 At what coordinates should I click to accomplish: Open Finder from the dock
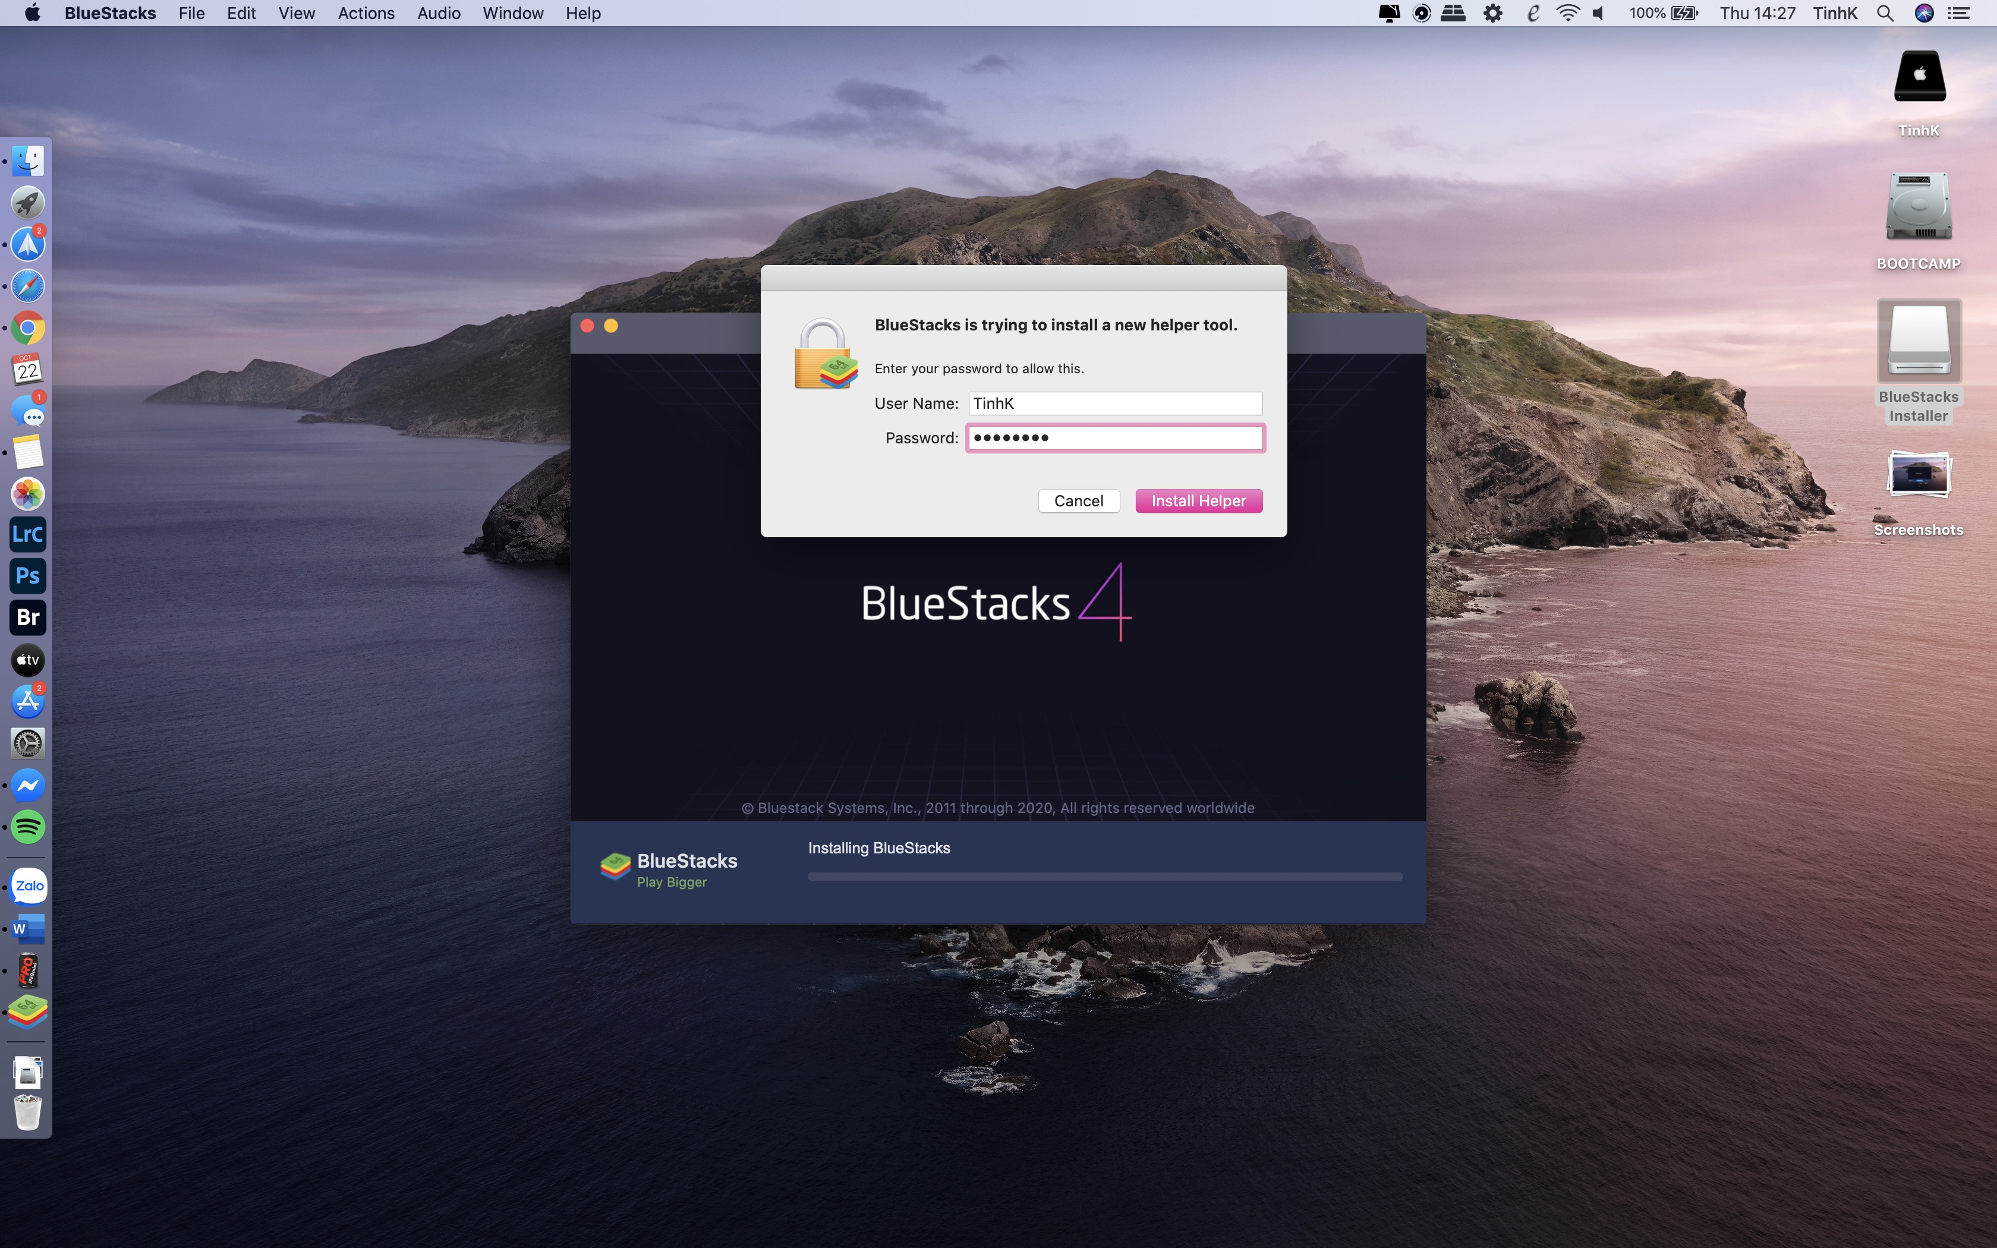click(x=28, y=161)
